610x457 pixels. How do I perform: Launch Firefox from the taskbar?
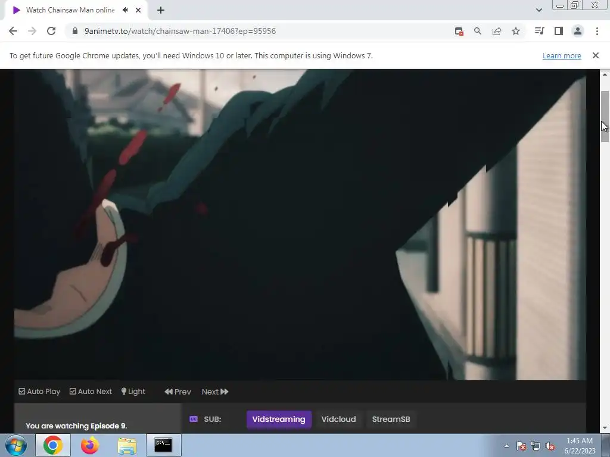click(x=90, y=445)
